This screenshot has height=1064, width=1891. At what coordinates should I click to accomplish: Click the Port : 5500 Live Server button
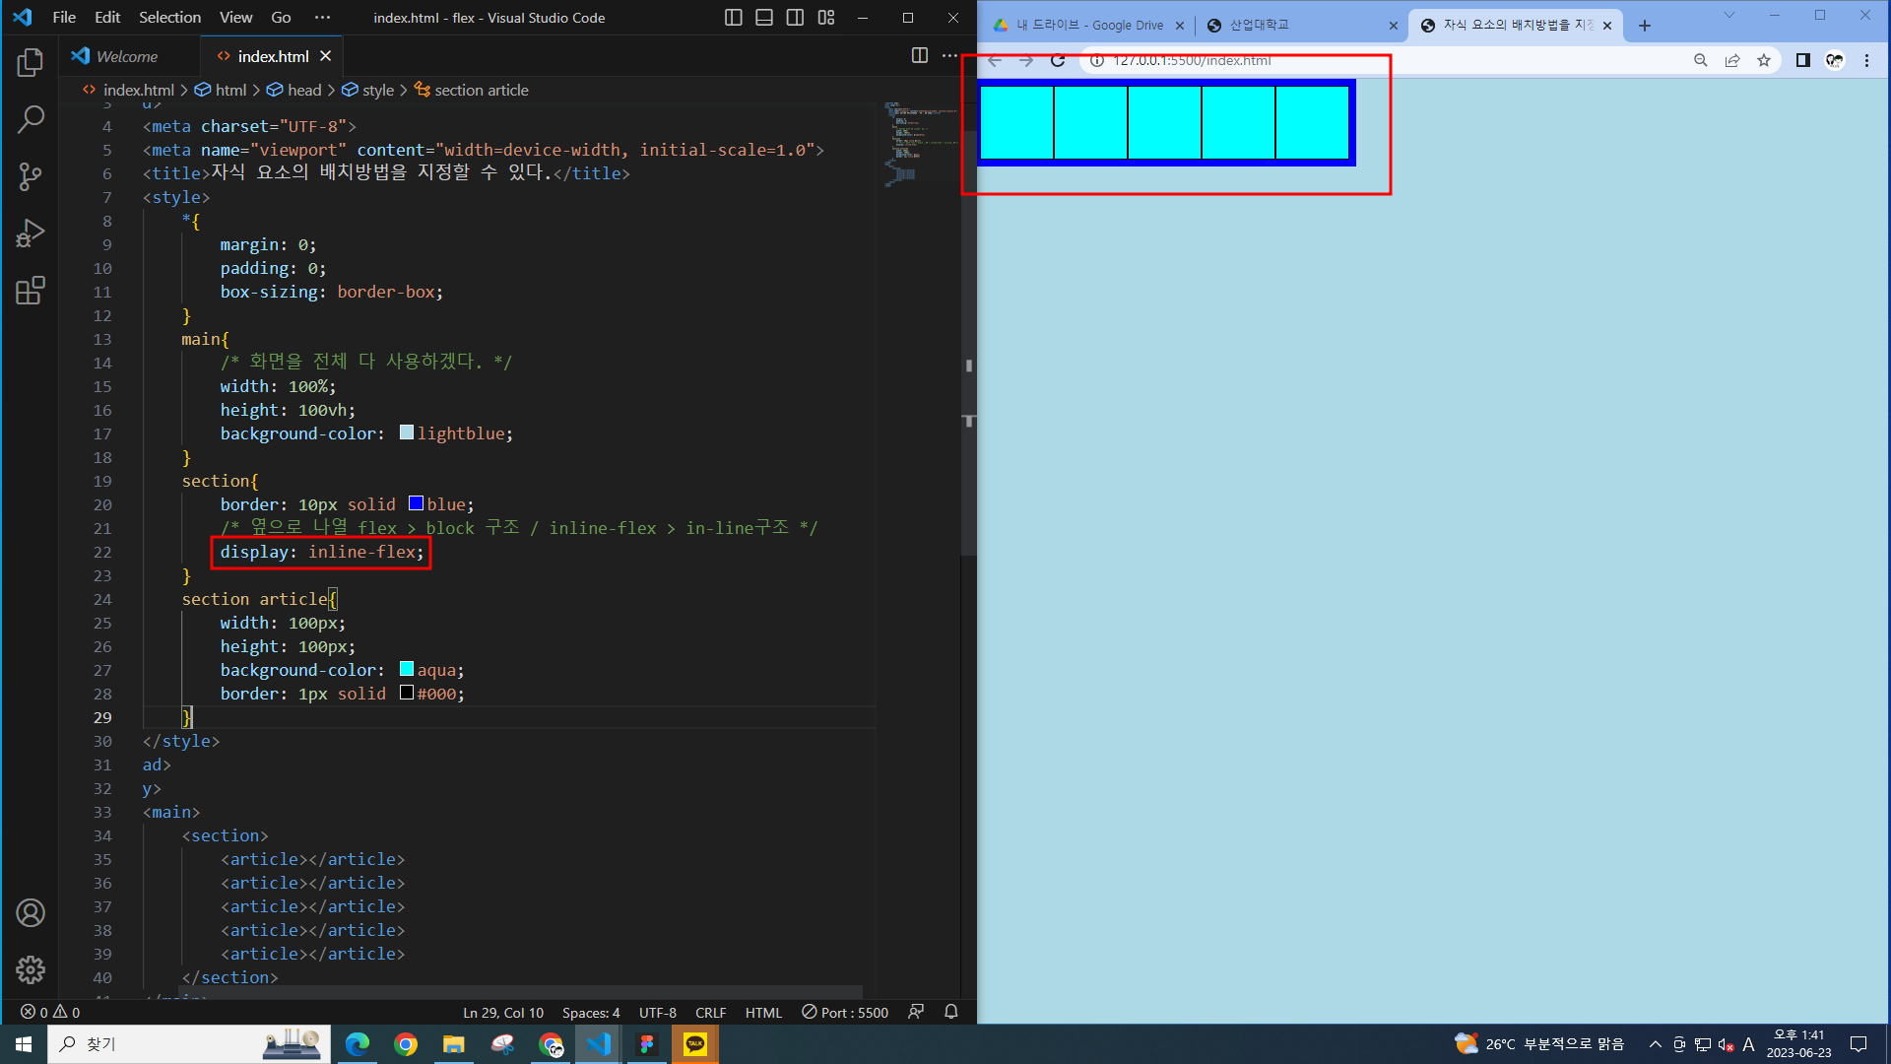(x=845, y=1012)
